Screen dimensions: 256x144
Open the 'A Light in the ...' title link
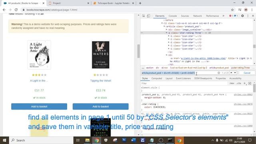pos(39,81)
